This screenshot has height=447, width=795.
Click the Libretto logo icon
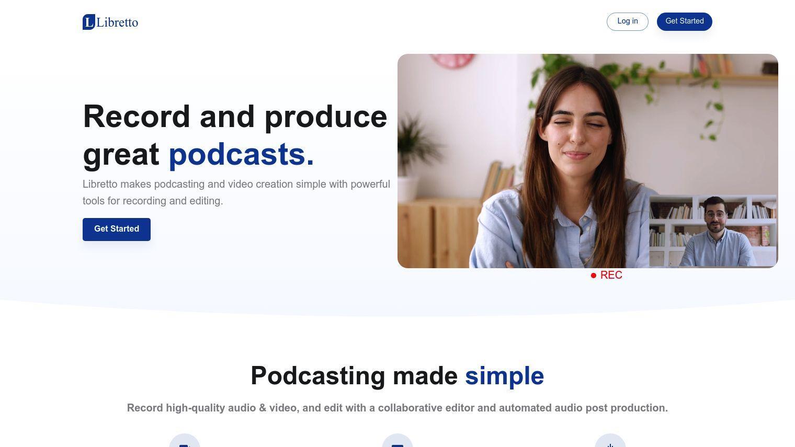[89, 22]
